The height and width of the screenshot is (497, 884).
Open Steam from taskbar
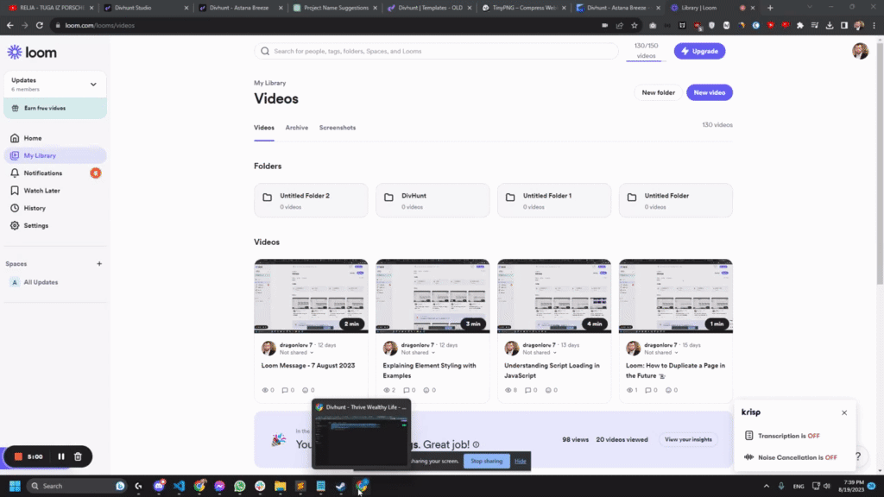(341, 486)
